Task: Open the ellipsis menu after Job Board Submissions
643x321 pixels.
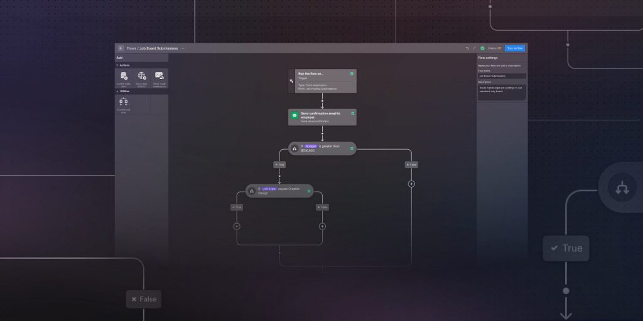Action: click(183, 48)
